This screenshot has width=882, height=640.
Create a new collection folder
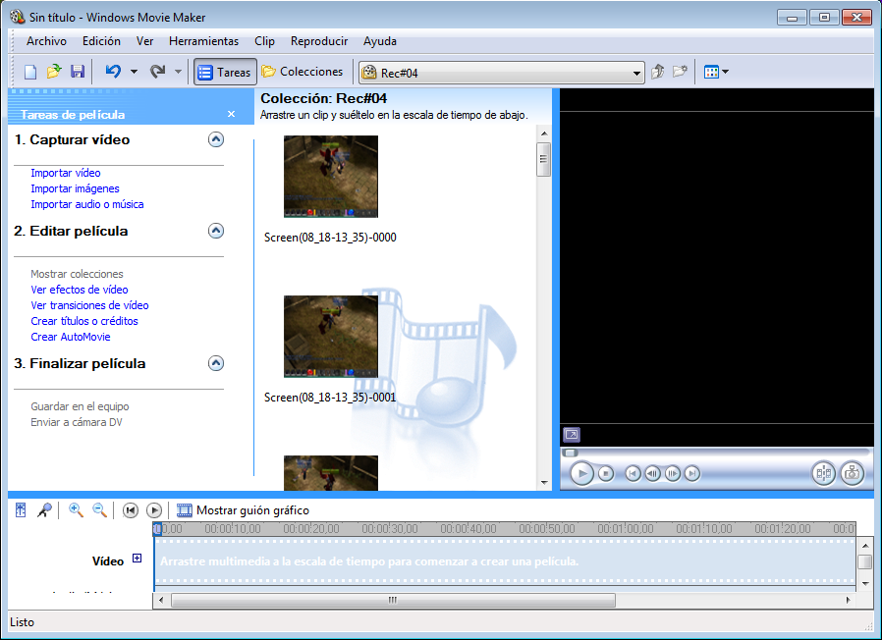[680, 72]
